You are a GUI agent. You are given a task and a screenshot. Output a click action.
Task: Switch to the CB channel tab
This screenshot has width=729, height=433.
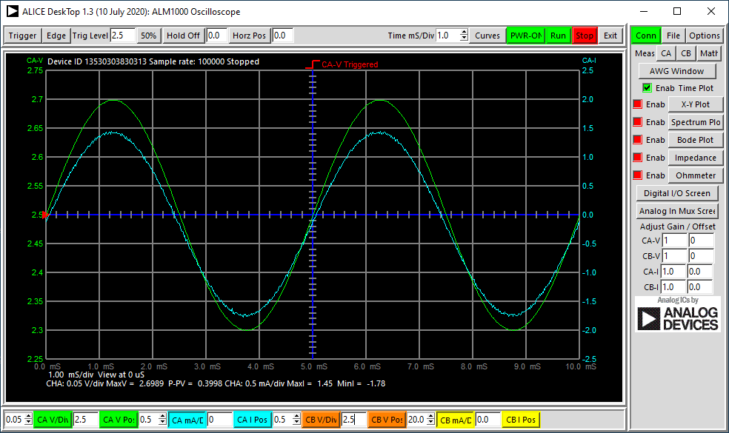685,53
